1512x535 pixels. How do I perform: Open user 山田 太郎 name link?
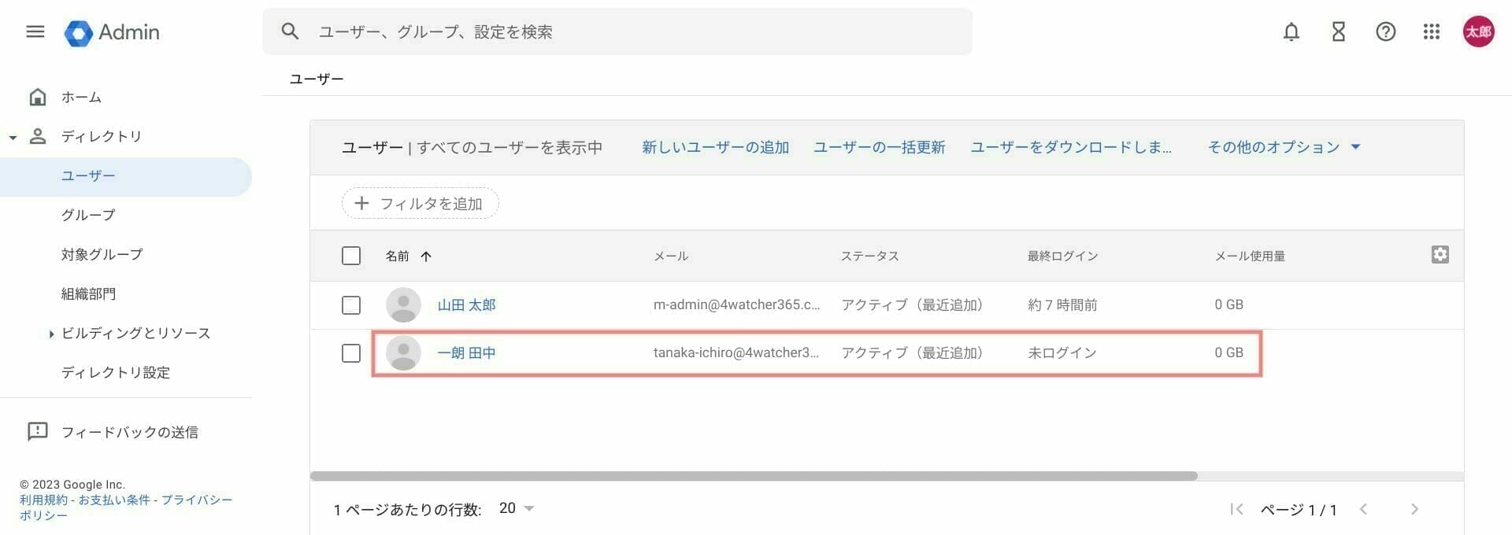click(466, 304)
